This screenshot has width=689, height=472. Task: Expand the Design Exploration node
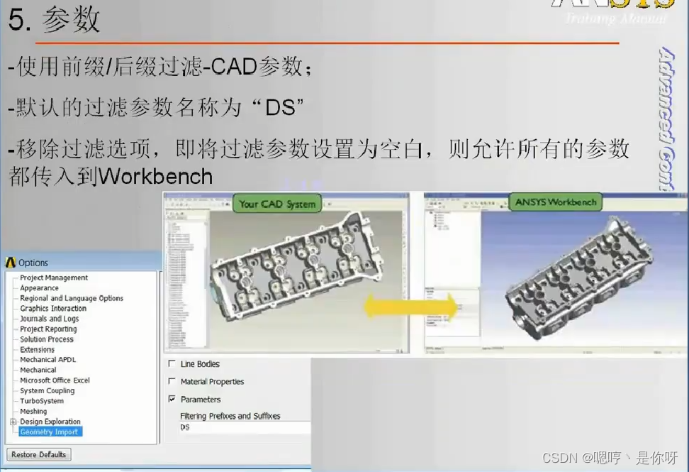13,422
